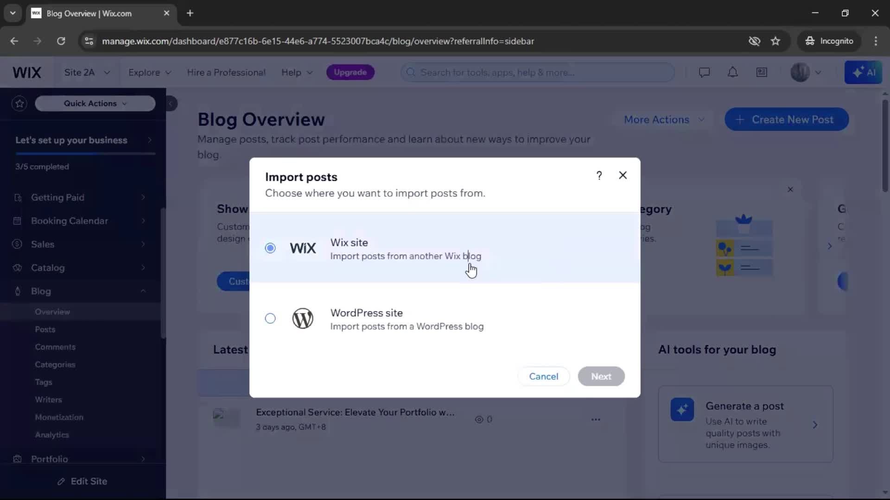Open notifications bell
Image resolution: width=890 pixels, height=500 pixels.
(x=732, y=72)
